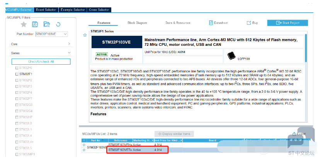Toggle the STM32L1 series checkbox
318x159 pixels.
point(17,129)
